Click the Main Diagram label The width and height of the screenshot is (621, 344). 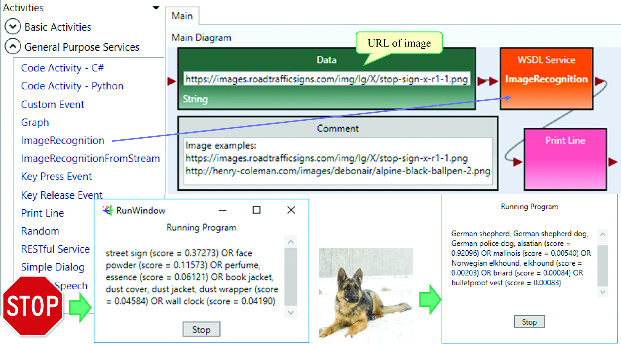201,38
